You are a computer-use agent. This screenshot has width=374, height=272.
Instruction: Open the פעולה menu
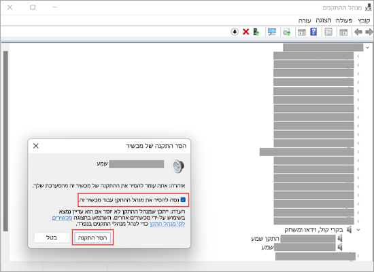pos(344,20)
